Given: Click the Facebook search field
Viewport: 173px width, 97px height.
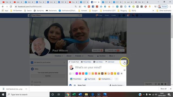Looking at the screenshot, I should pos(55,15).
